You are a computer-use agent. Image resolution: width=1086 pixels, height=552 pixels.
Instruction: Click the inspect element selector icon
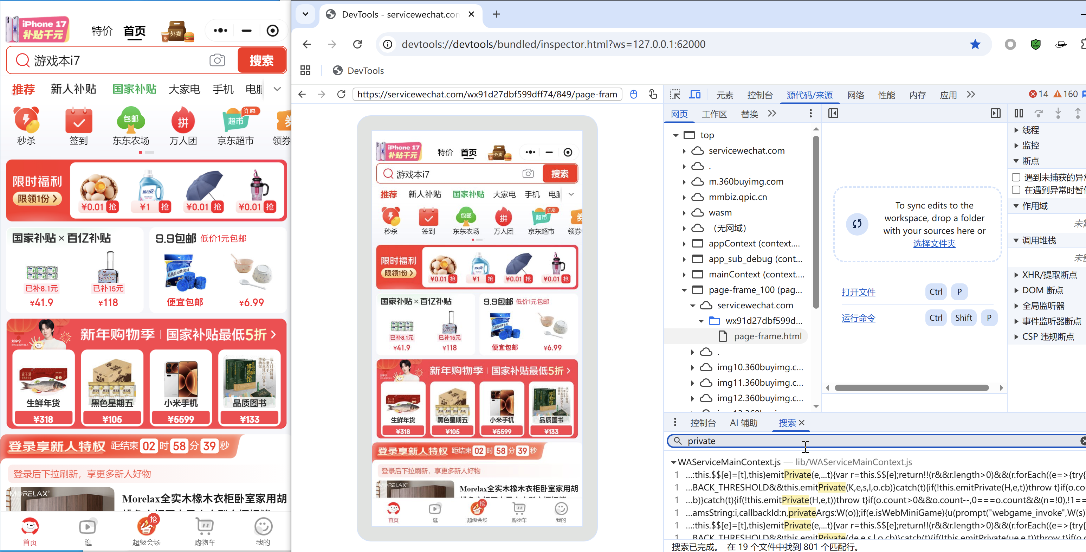[x=675, y=95]
